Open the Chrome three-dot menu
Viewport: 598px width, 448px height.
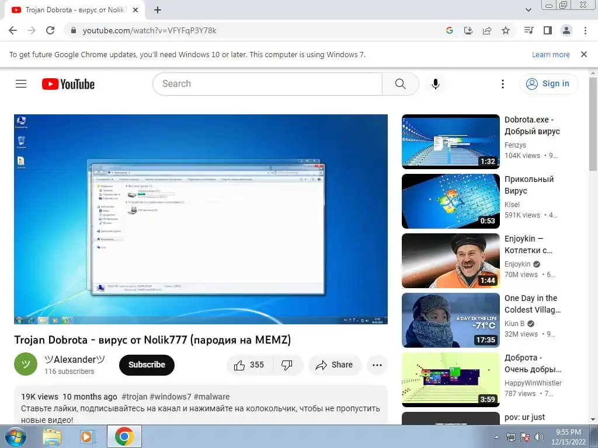coord(585,30)
